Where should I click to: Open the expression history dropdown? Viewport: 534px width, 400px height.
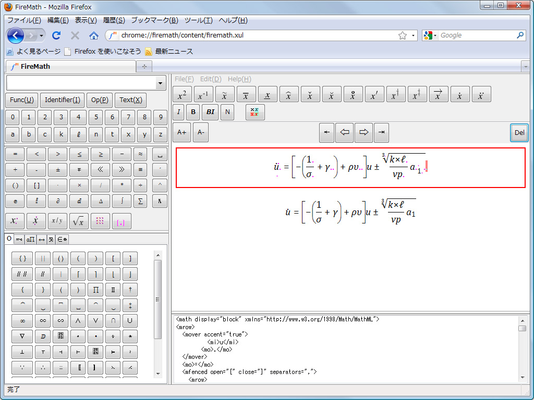[x=160, y=82]
